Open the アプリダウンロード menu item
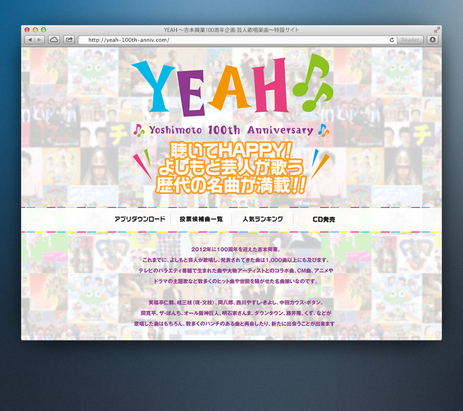The height and width of the screenshot is (411, 463). 139,219
